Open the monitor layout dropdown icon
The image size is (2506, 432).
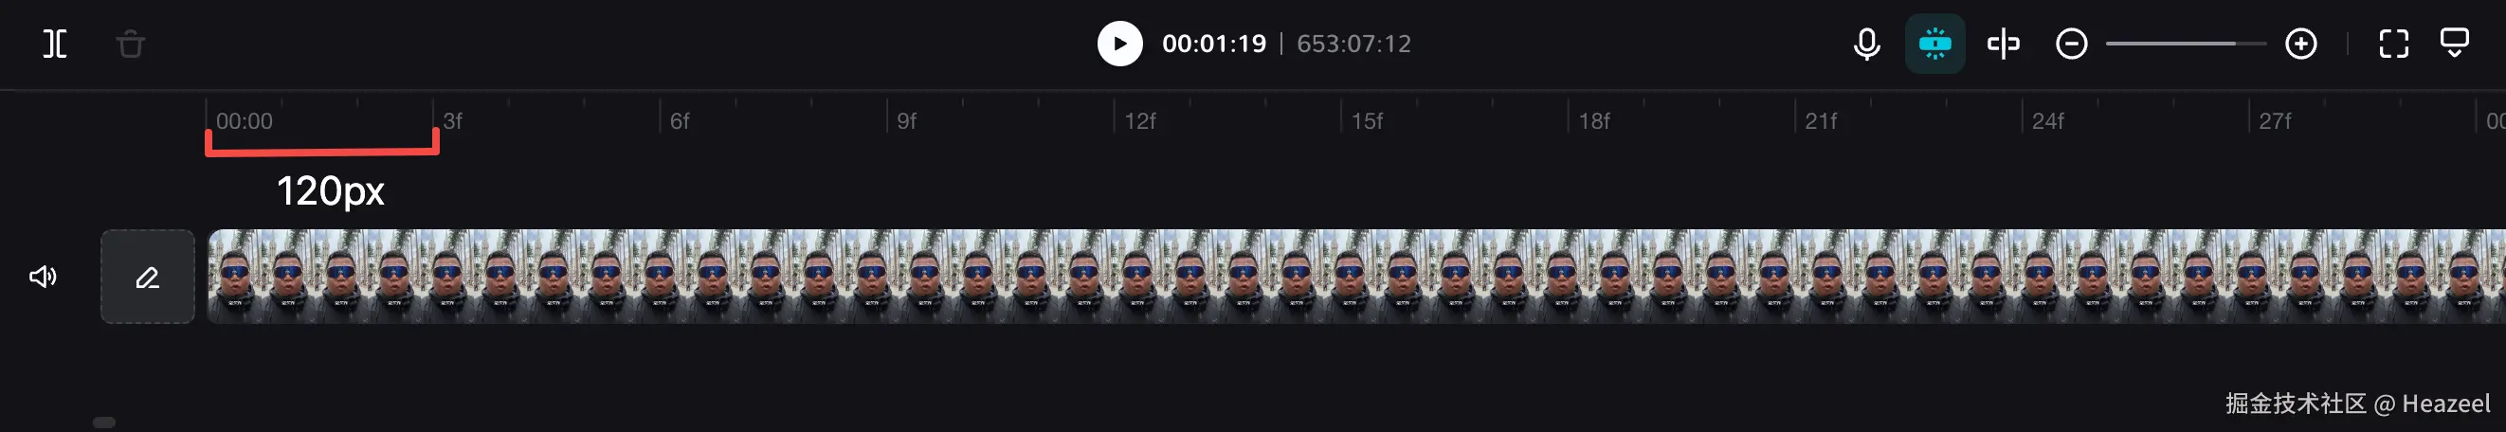2455,44
